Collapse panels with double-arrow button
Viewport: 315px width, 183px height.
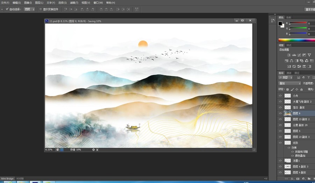pyautogui.click(x=275, y=14)
